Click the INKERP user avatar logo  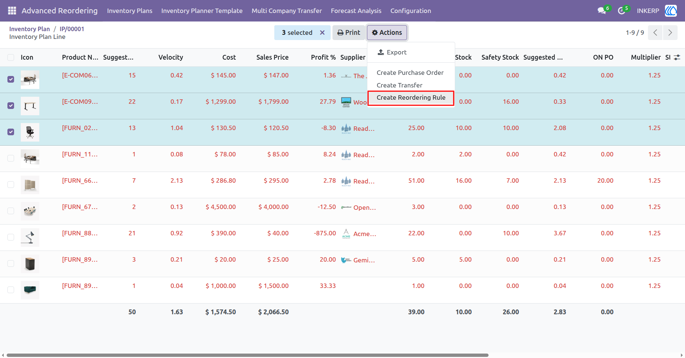coord(671,11)
